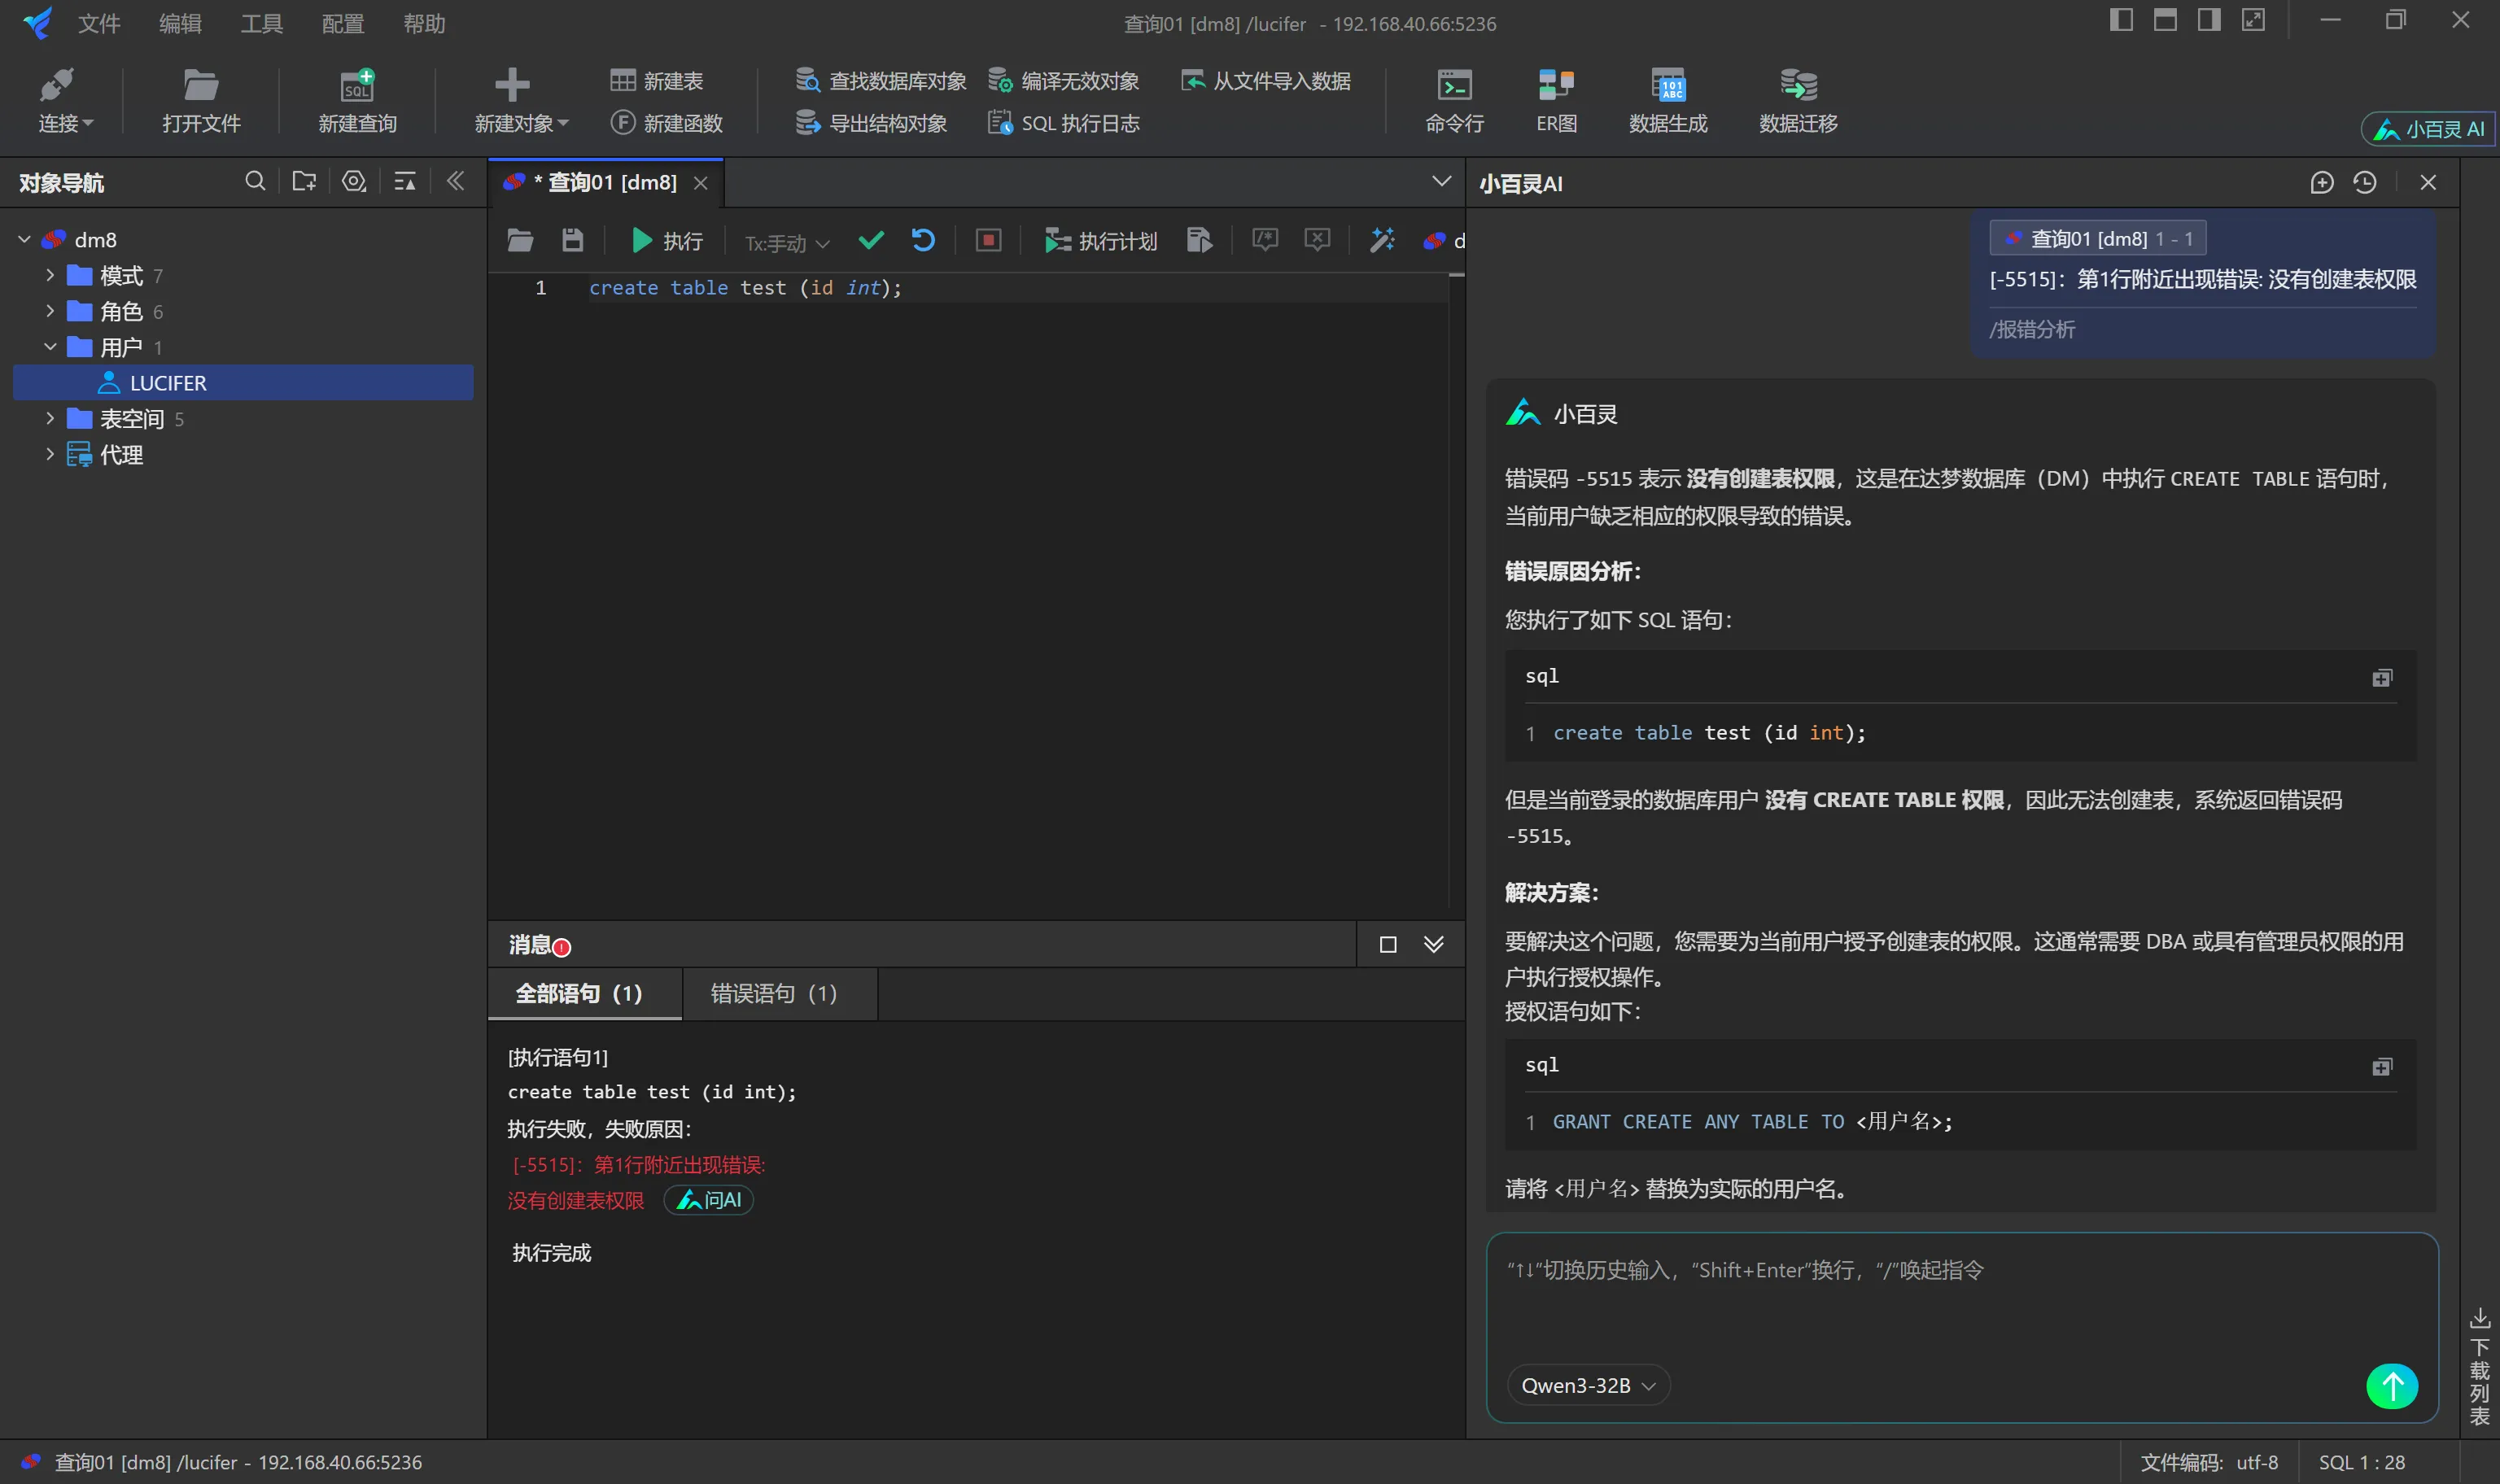
Task: Switch to the 错误语句 (1) tab
Action: pos(773,993)
